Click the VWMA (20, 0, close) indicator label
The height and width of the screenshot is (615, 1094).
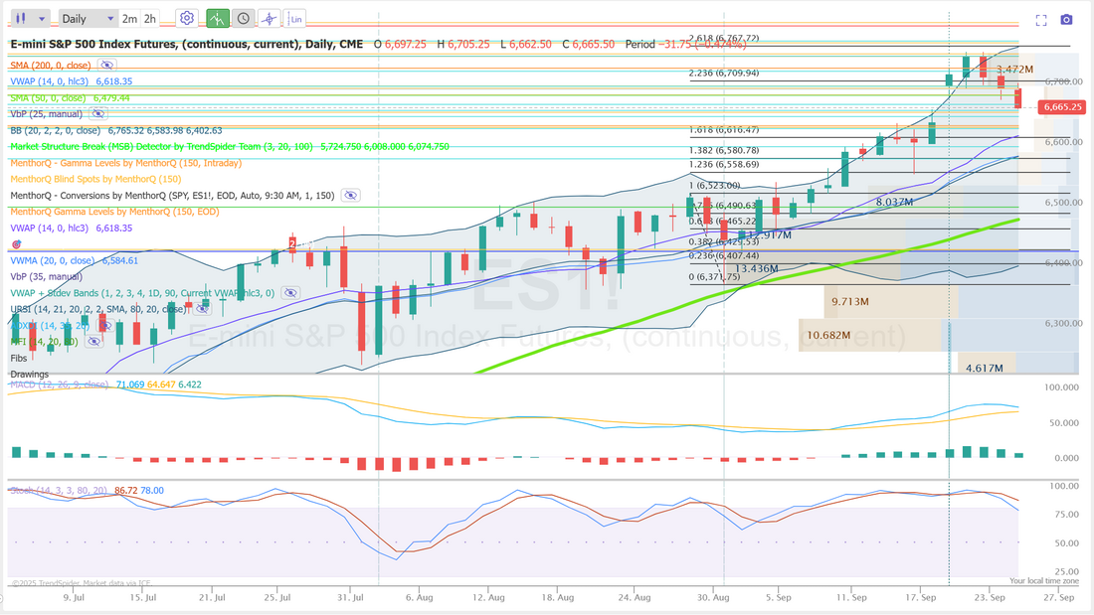[52, 260]
